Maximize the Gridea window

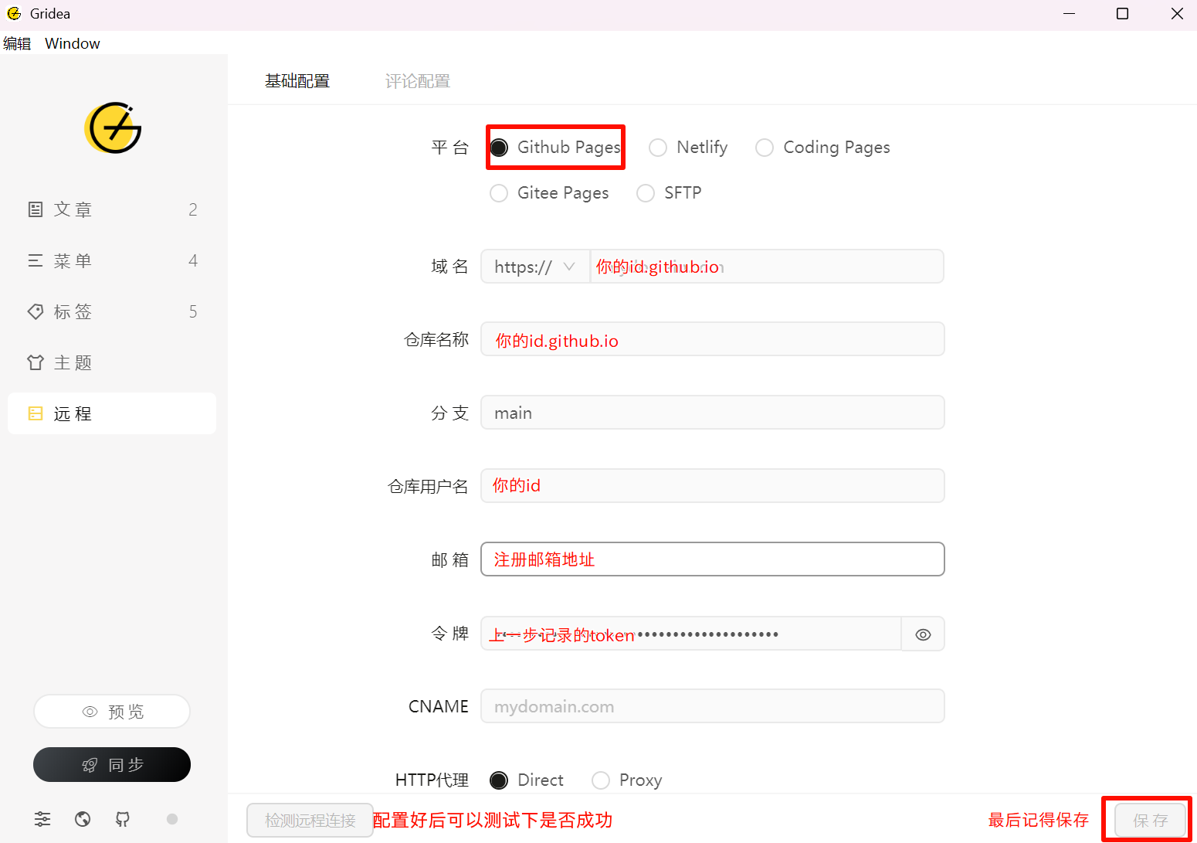(1123, 14)
